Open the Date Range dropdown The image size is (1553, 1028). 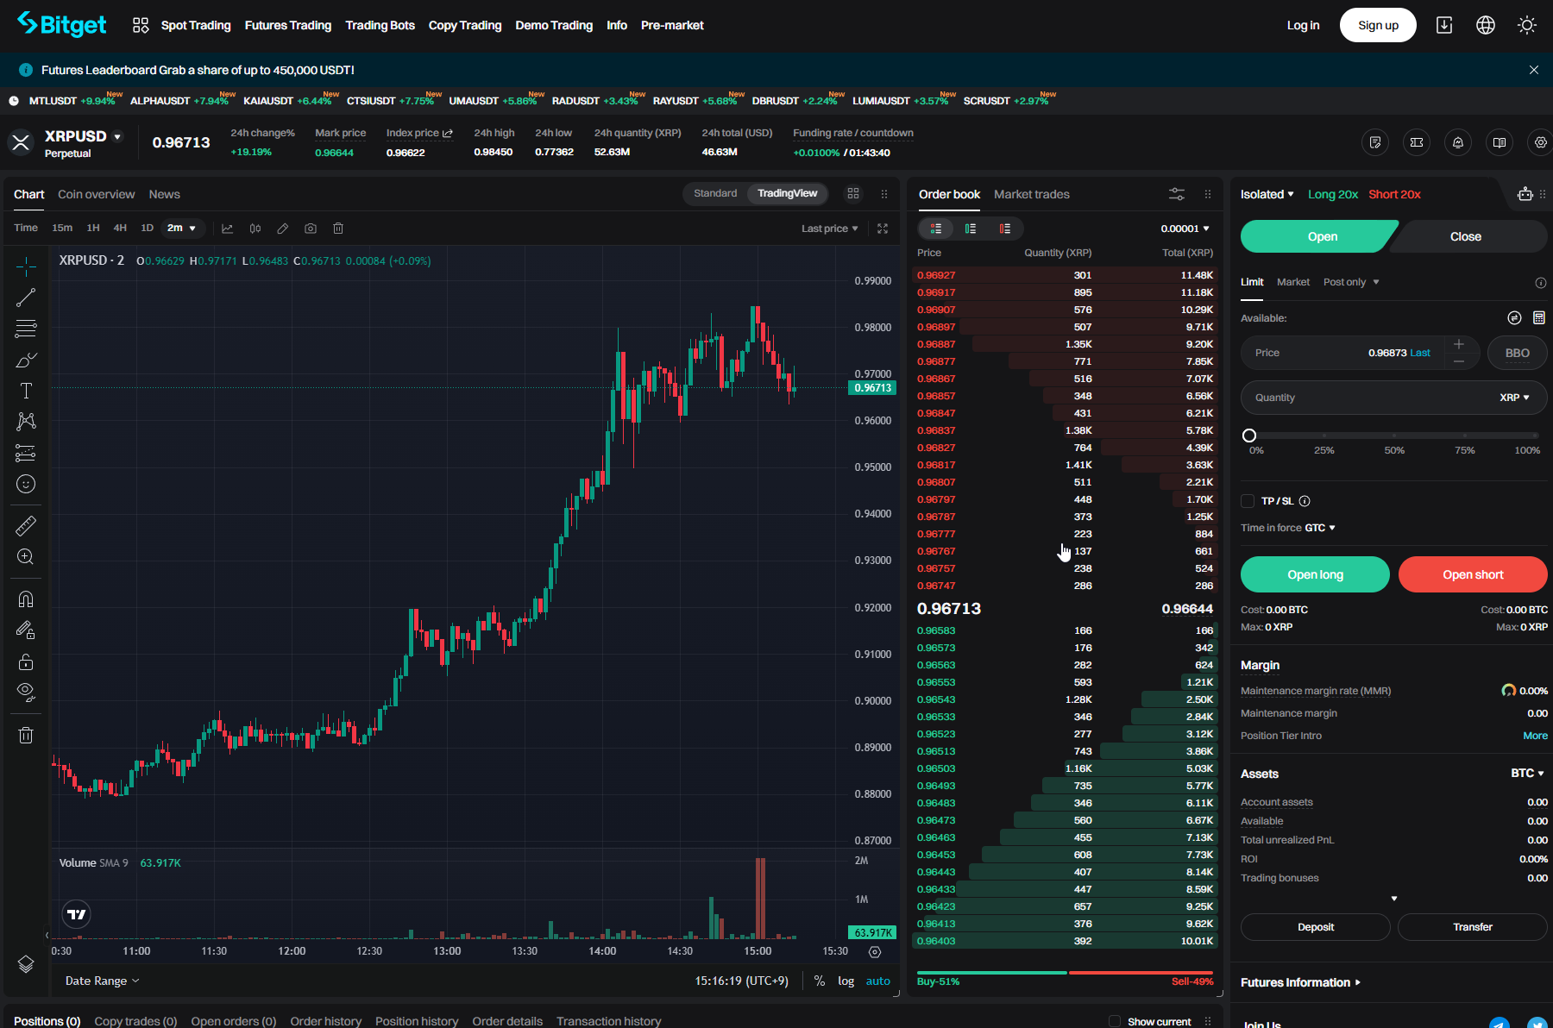(102, 981)
